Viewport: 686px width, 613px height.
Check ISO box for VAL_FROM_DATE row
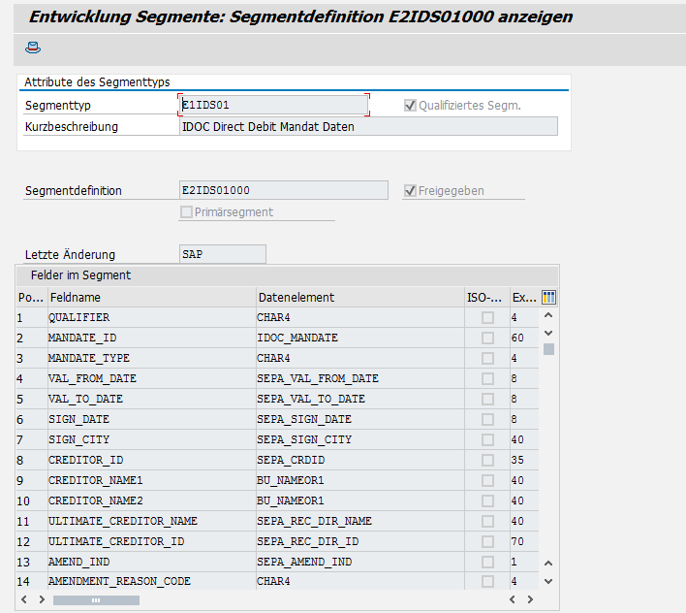pyautogui.click(x=487, y=378)
